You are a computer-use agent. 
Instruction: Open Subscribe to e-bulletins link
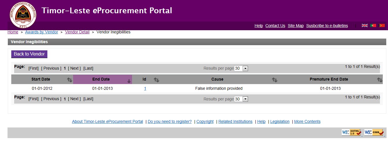coord(327,26)
